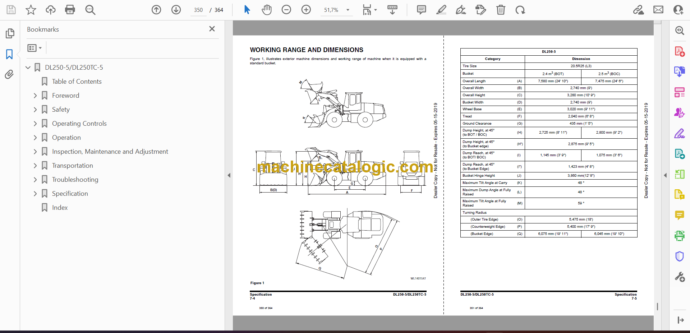The width and height of the screenshot is (690, 333).
Task: Open the Scan & OCR print tool
Action: pyautogui.click(x=679, y=236)
